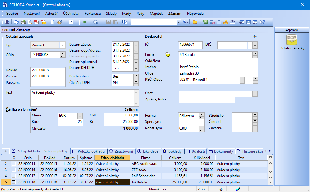Switch to the Položky dokladu tab

coord(89,151)
